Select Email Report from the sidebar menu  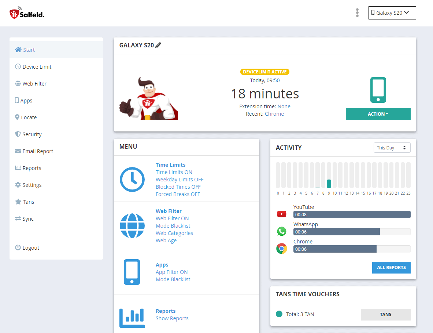(38, 151)
